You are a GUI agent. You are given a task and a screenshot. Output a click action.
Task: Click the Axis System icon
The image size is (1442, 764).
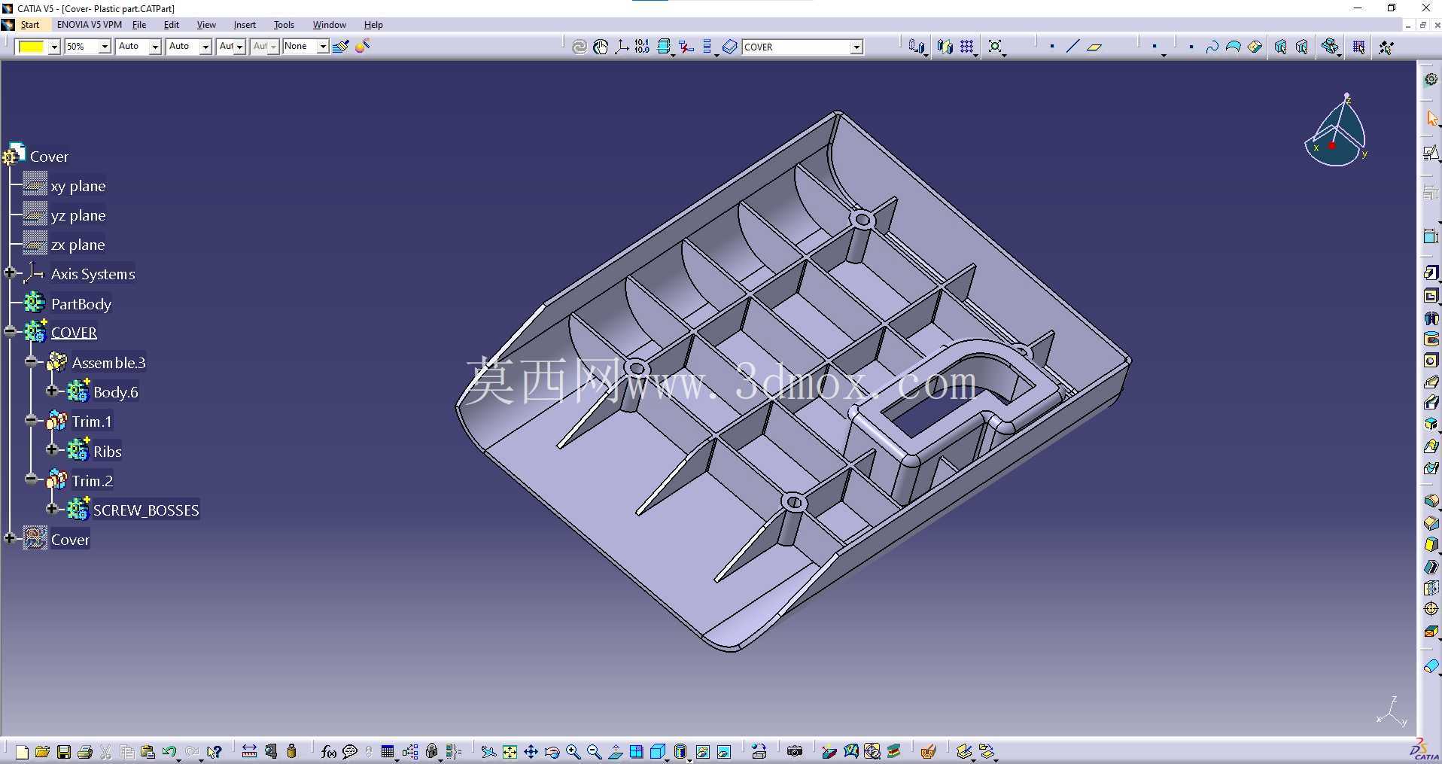622,47
